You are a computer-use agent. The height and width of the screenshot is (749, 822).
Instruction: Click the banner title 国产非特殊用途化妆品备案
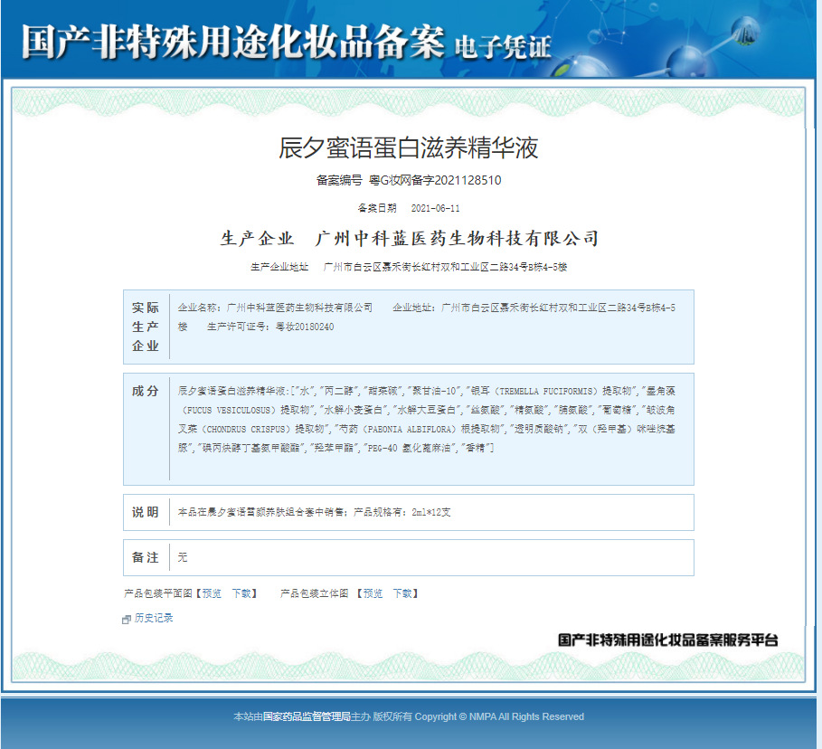click(x=233, y=42)
